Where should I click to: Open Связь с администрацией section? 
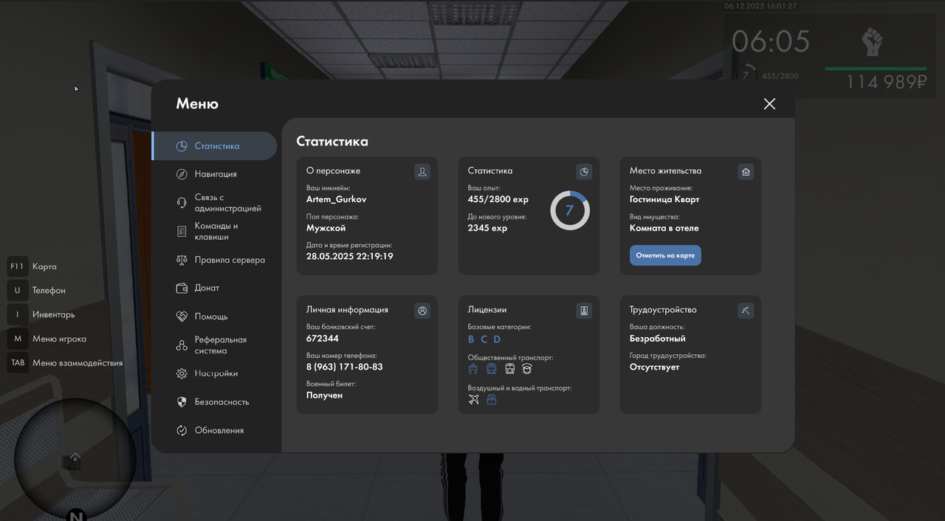click(214, 203)
